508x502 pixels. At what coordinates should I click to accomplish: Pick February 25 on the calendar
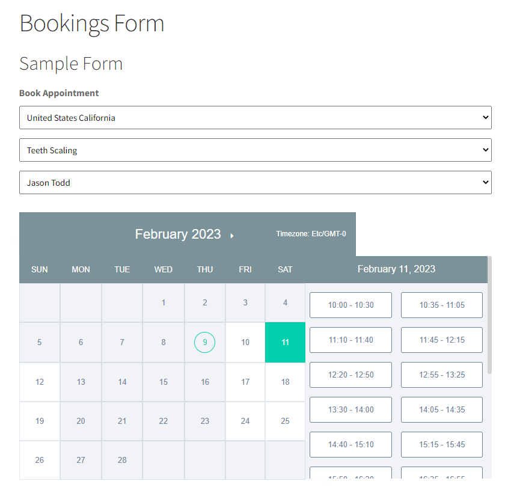(x=285, y=421)
